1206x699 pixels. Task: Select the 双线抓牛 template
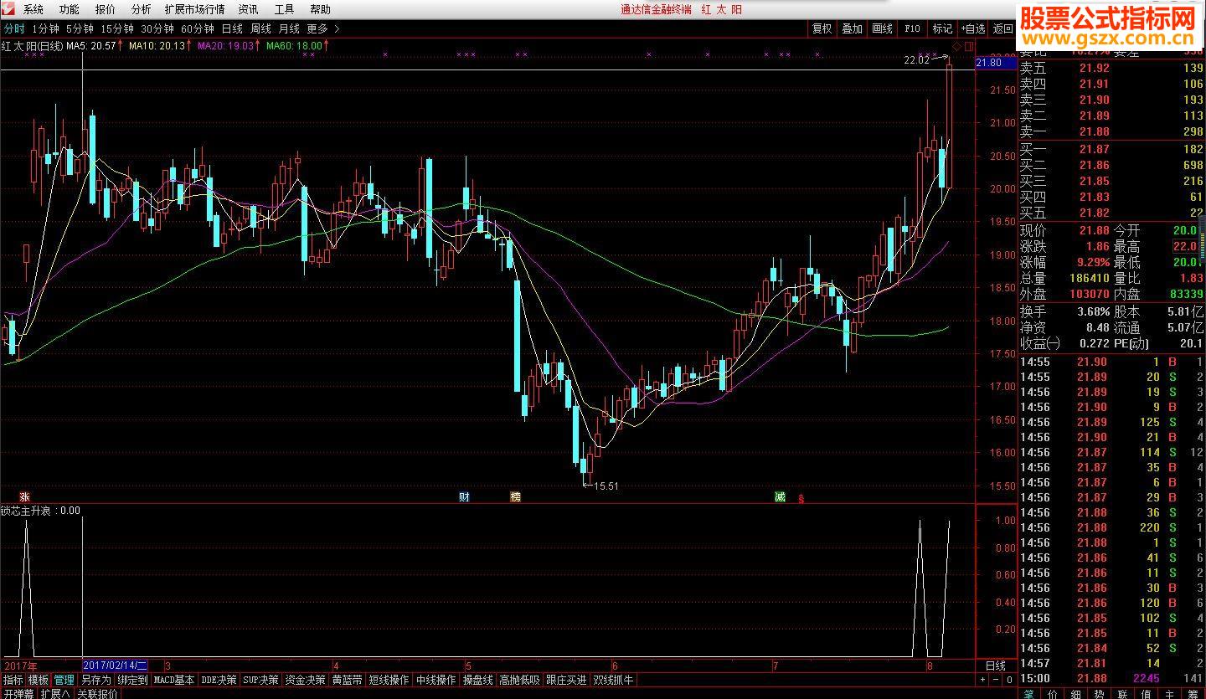(613, 680)
